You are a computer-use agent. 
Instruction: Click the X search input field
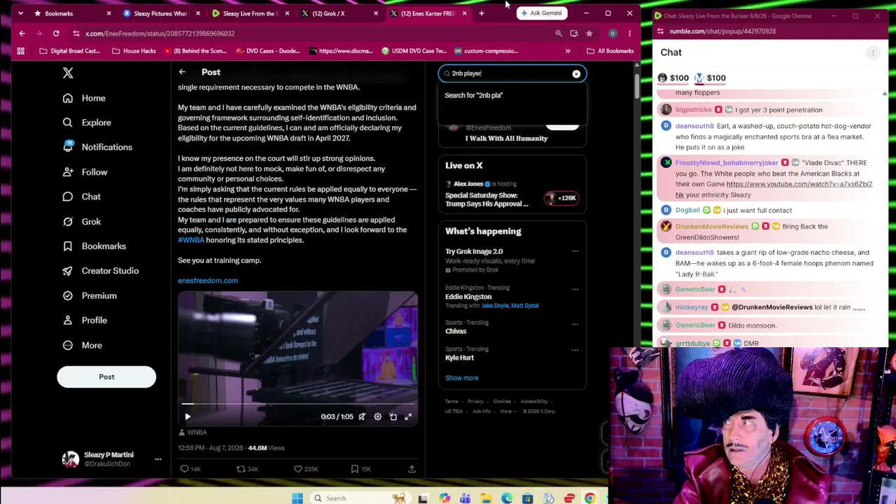click(x=511, y=73)
